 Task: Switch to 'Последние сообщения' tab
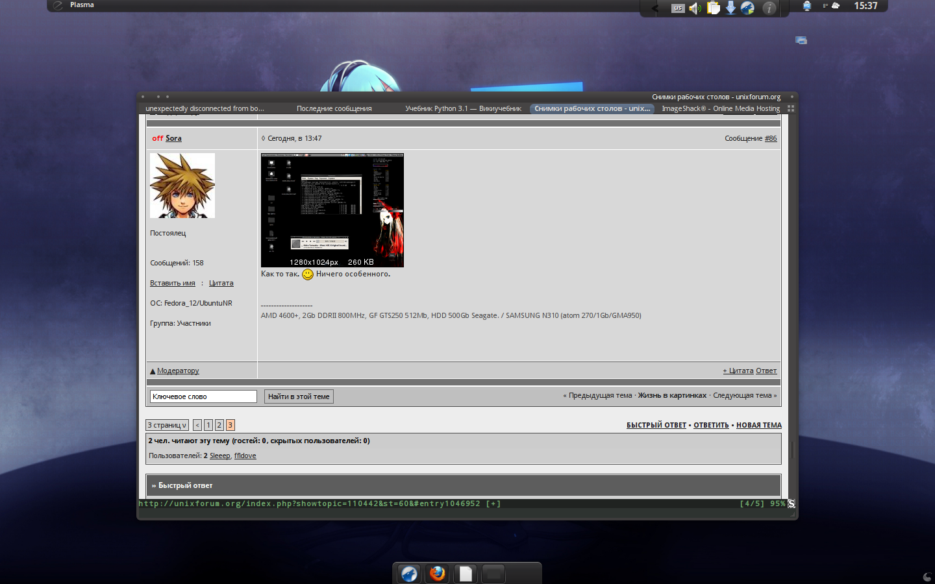[x=334, y=108]
